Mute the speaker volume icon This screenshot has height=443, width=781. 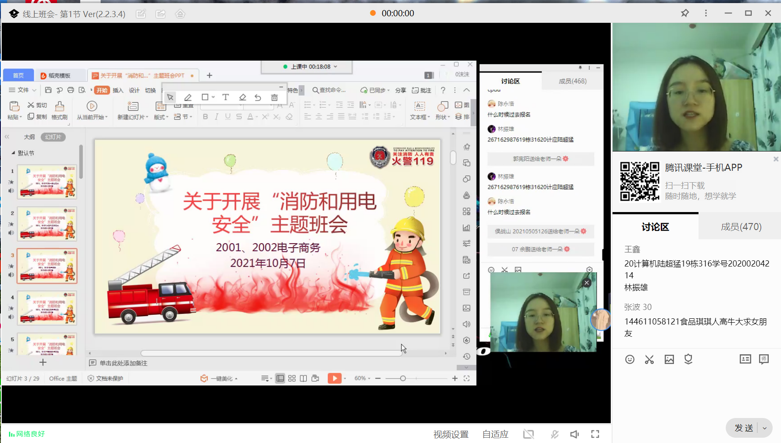[x=574, y=434]
